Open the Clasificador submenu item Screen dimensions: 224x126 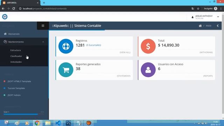click(x=16, y=56)
